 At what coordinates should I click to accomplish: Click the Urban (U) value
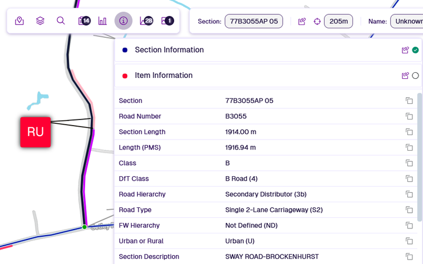coord(240,241)
